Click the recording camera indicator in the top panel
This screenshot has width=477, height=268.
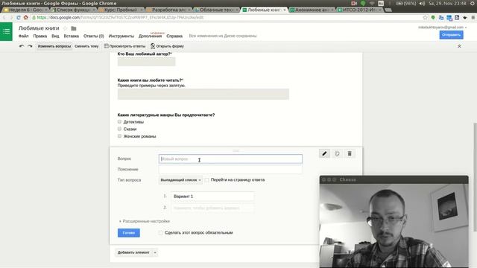(354, 3)
